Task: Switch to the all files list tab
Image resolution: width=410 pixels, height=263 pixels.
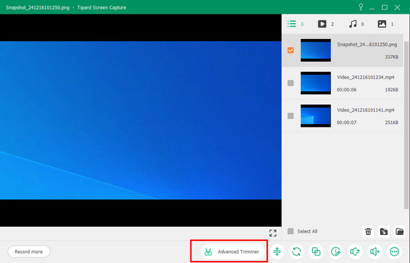Action: (295, 24)
